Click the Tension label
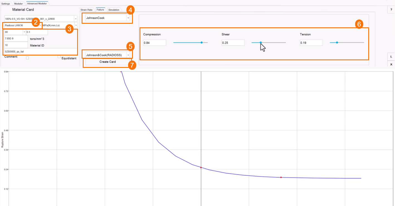Screen dimensions: 395x206 point(305,34)
